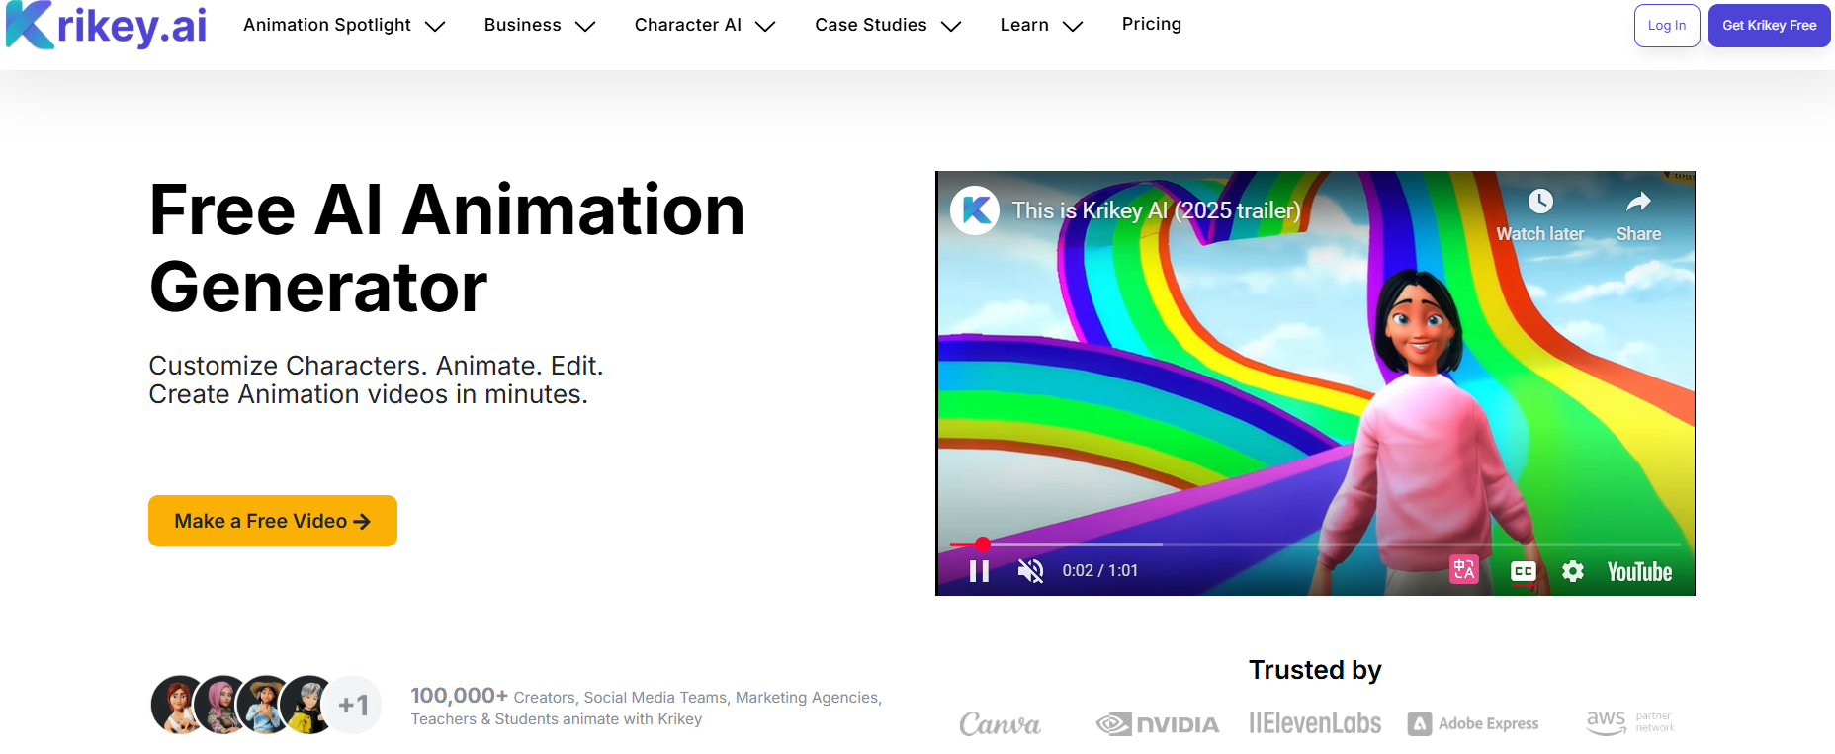Open video on YouTube logo
1835x754 pixels.
tap(1639, 572)
